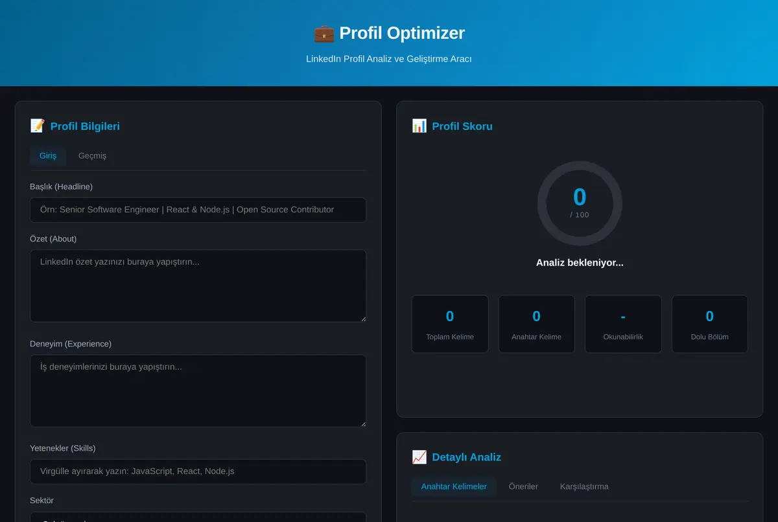Switch to the Öneriler tab

tap(523, 486)
